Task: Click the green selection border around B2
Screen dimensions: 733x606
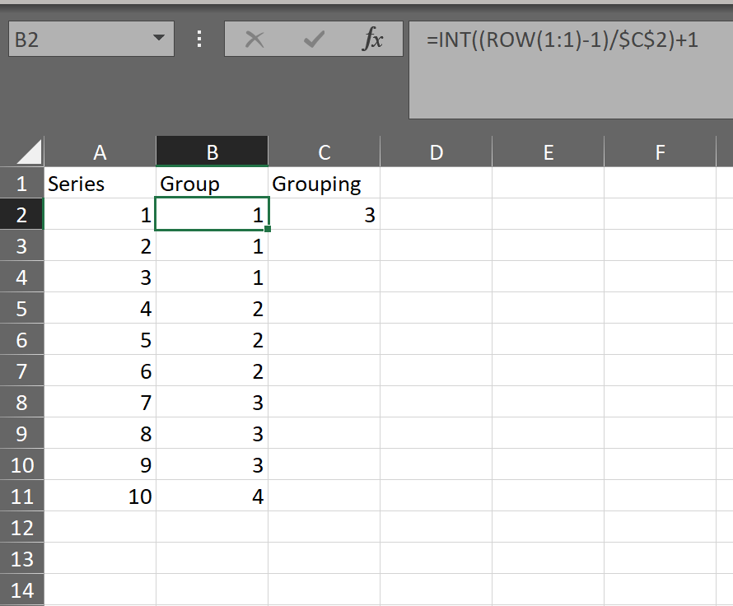Action: (212, 198)
